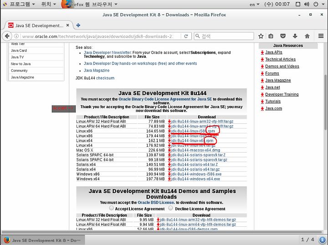Download jdk-8u144-linux-arm32-vfp-hflt-demos.tar.gz file

click(198, 219)
